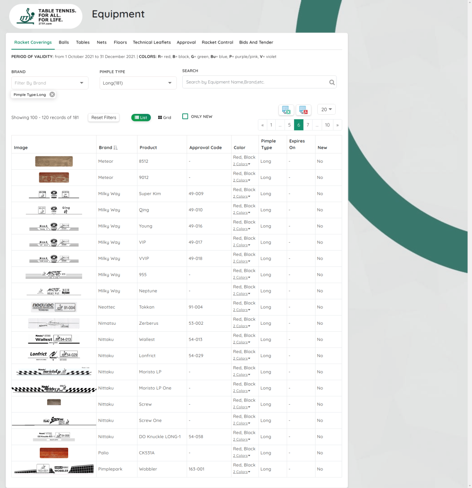Image resolution: width=472 pixels, height=488 pixels.
Task: Sort the table by Brand column
Action: coord(115,148)
